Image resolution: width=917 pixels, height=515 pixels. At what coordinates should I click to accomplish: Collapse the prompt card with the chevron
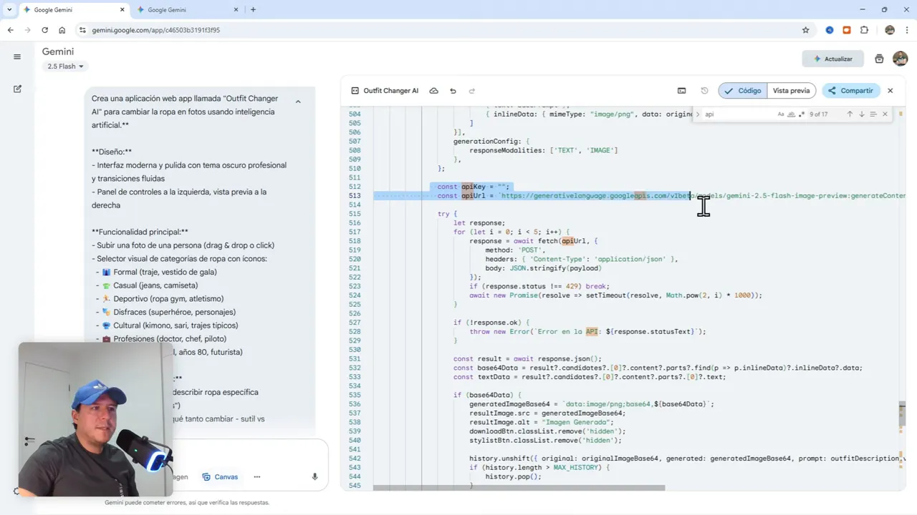click(x=298, y=102)
